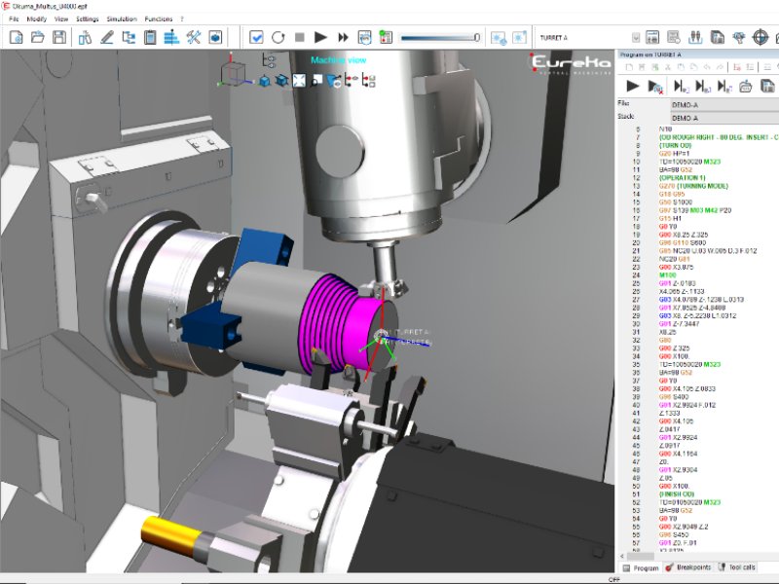The width and height of the screenshot is (779, 584).
Task: Open the File menu
Action: pos(14,18)
